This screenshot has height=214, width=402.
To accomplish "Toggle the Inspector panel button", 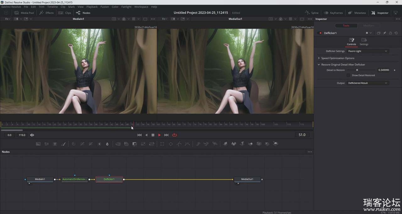I will (x=380, y=13).
